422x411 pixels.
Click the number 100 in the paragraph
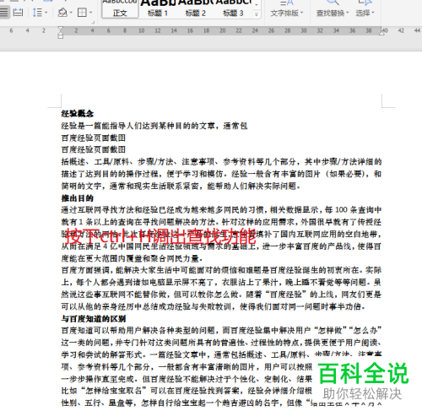click(341, 210)
